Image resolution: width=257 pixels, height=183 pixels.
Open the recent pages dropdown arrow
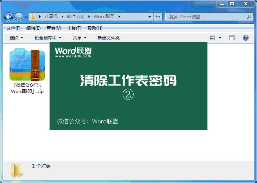pyautogui.click(x=26, y=17)
